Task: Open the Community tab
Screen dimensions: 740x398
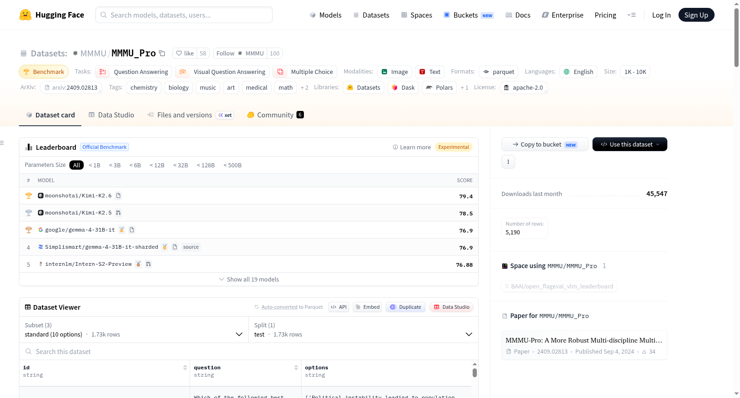Action: 275,115
